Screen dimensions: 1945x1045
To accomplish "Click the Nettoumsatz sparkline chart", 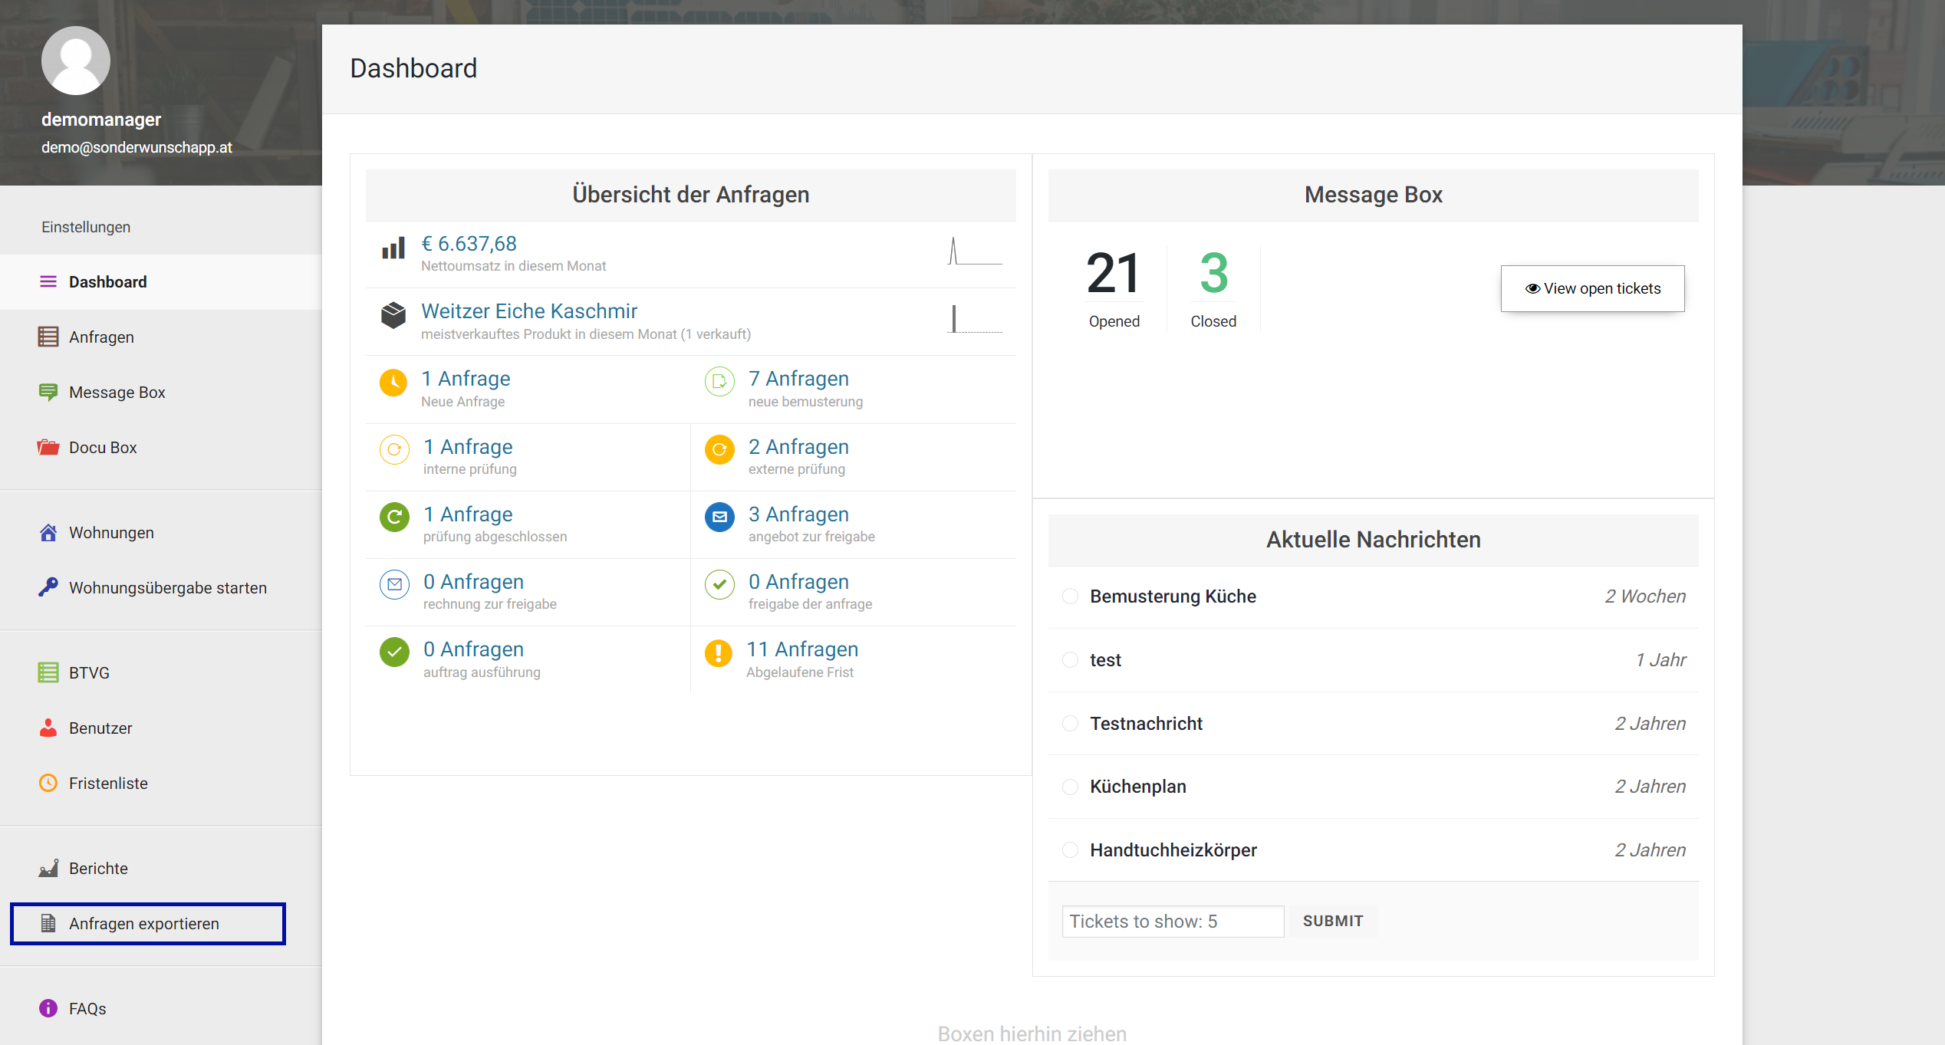I will (976, 251).
